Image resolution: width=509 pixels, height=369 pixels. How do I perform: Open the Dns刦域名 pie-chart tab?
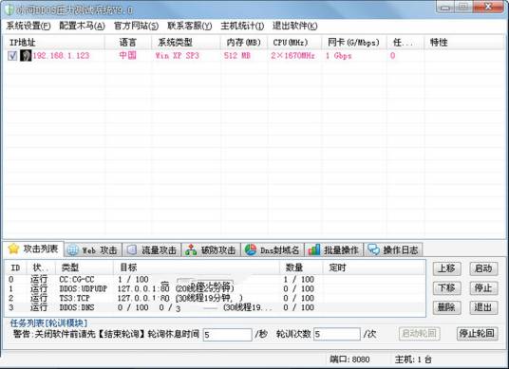pyautogui.click(x=273, y=250)
